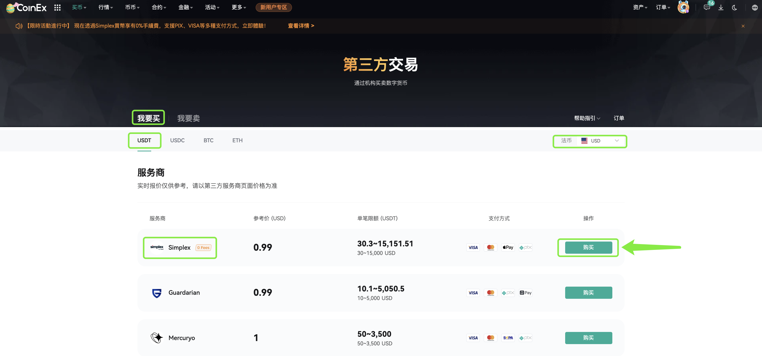Viewport: 762px width, 356px height.
Task: Click the 0 Fees badge on Simplex
Action: (x=203, y=248)
